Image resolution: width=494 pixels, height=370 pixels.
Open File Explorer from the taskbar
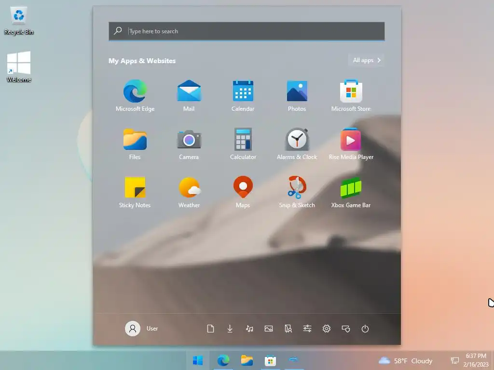(x=247, y=360)
